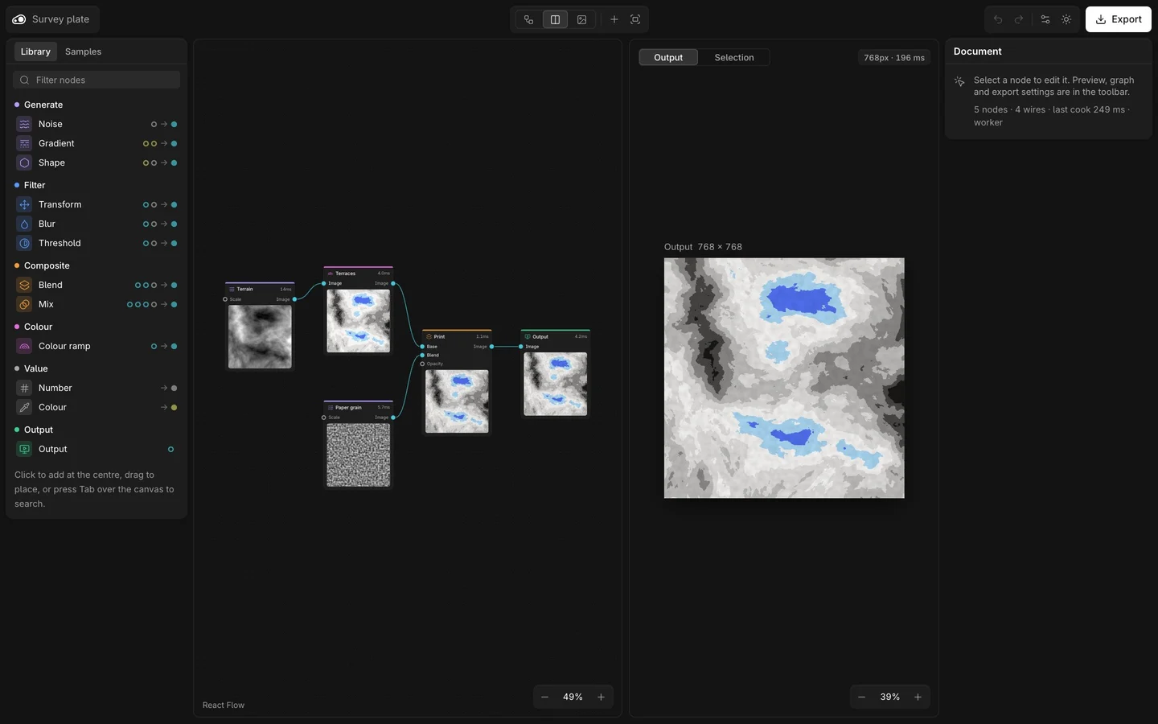Zoom in the preview panel
This screenshot has width=1158, height=724.
(x=918, y=697)
